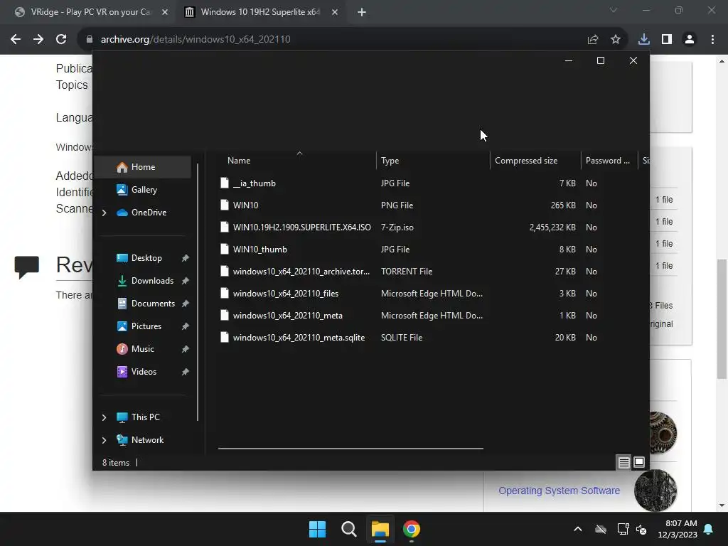Expand This PC tree node

(104, 417)
